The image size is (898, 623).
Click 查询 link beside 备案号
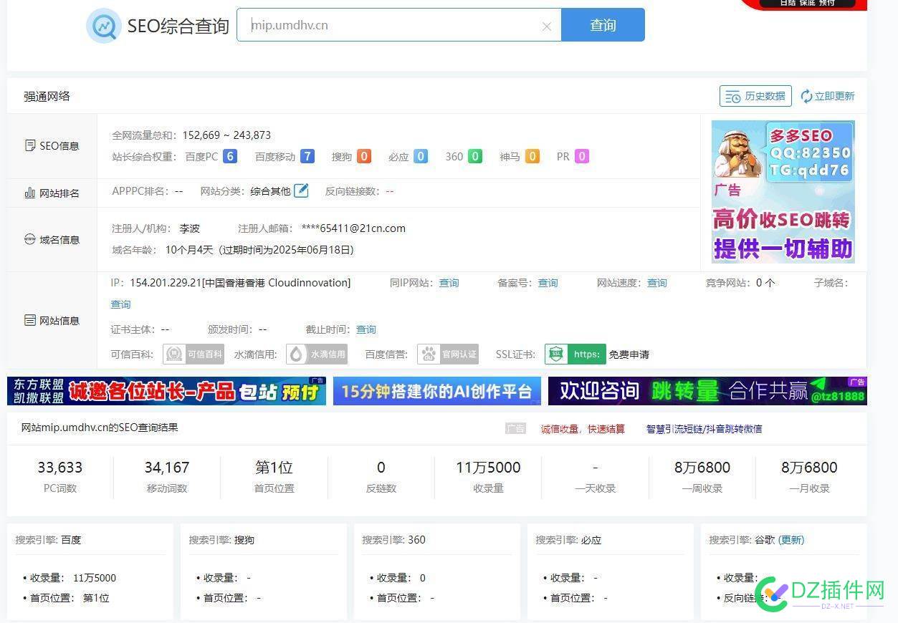(x=548, y=283)
